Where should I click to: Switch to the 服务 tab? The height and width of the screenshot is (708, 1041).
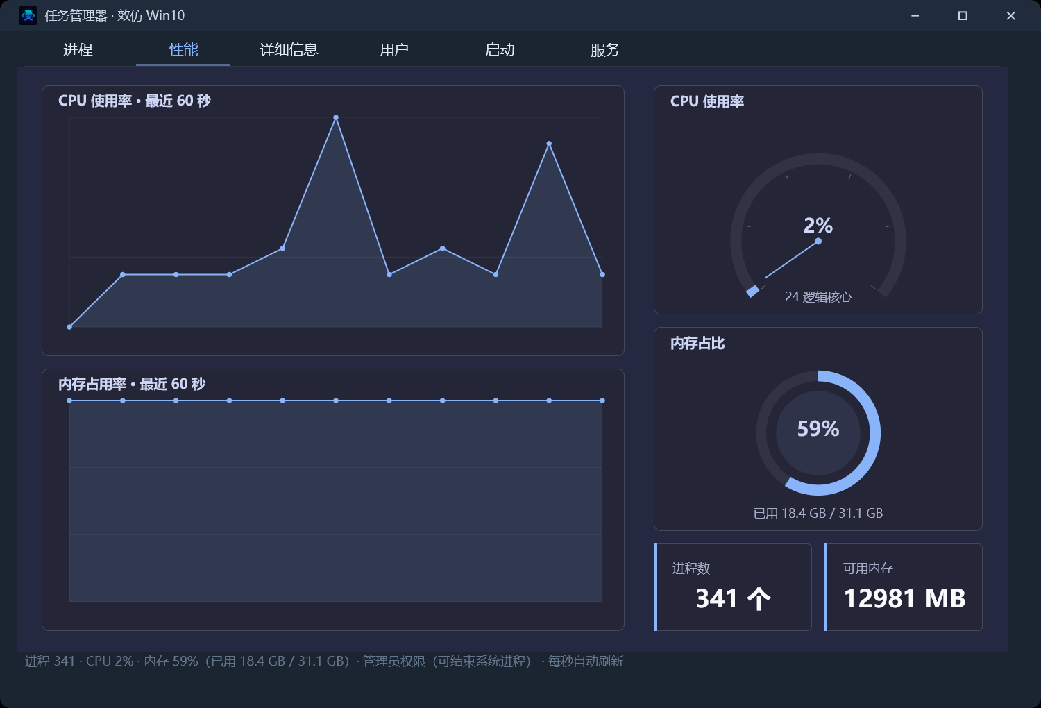(x=605, y=50)
